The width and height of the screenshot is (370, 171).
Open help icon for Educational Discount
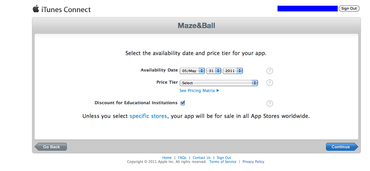click(269, 104)
